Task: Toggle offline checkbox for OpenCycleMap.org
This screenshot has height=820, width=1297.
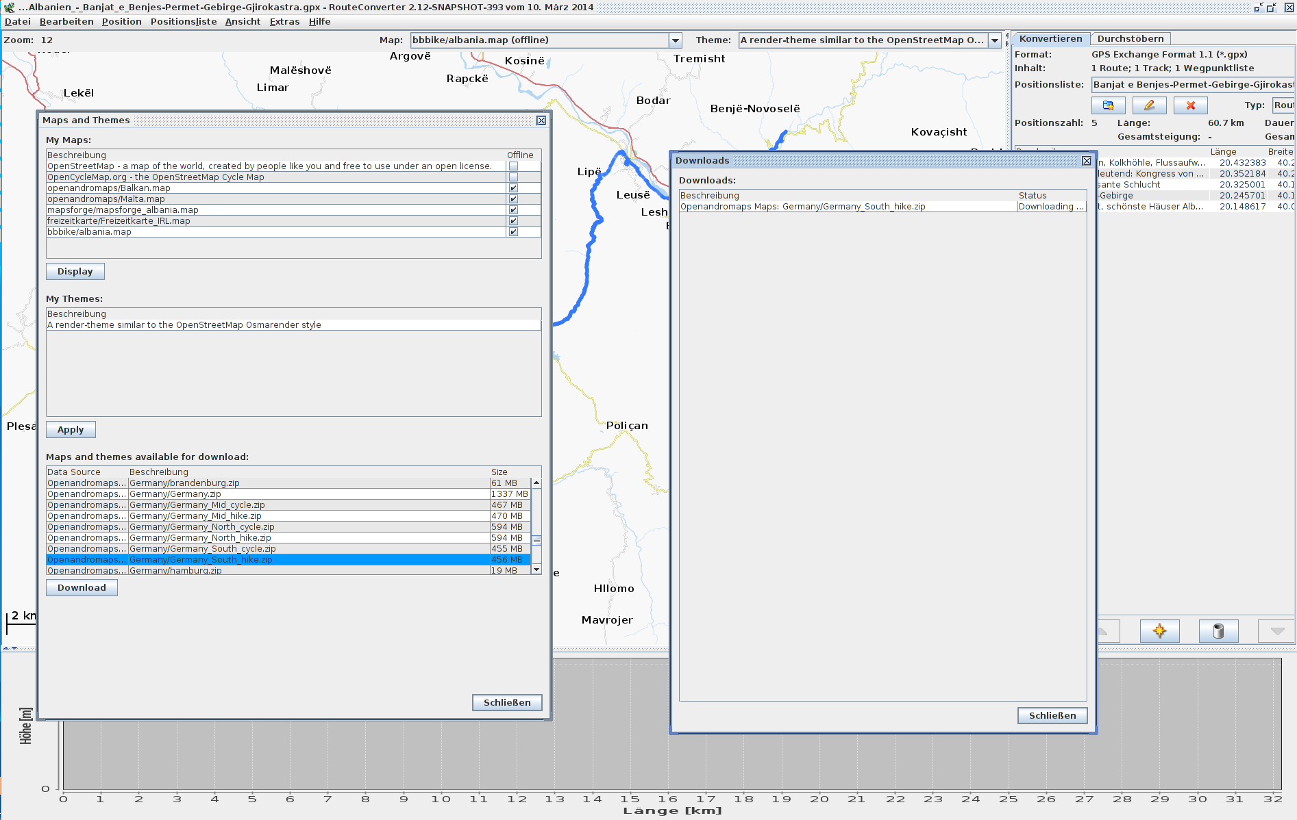Action: pos(513,177)
